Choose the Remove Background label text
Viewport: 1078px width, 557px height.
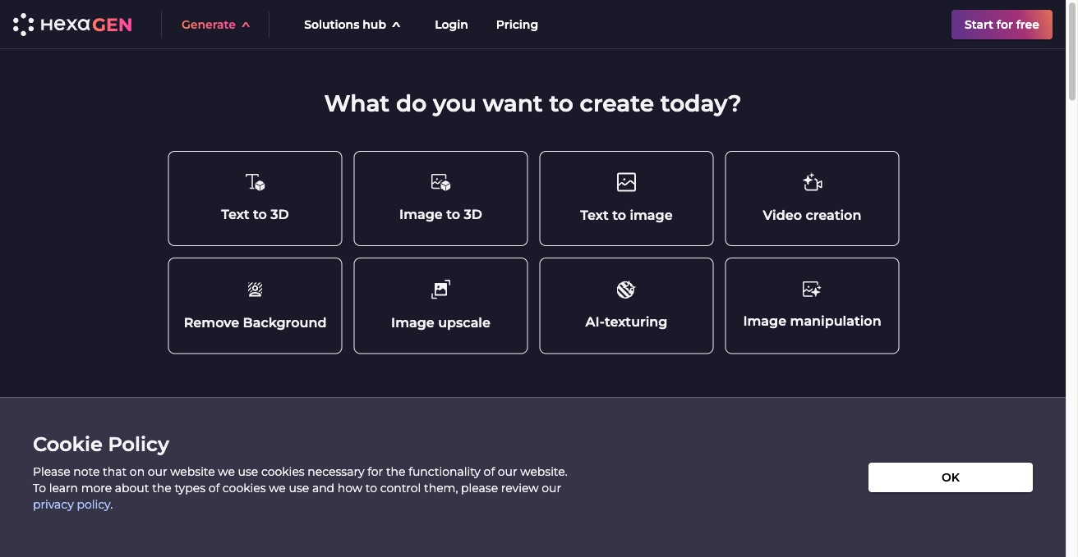point(255,322)
